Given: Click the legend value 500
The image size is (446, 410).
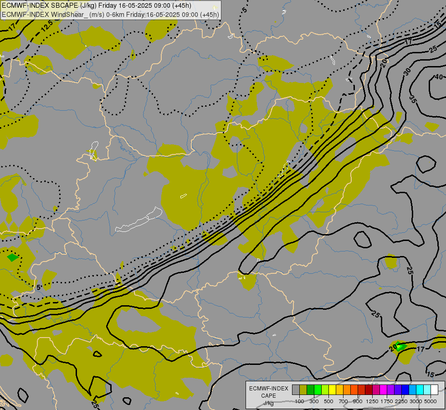Looking at the screenshot, I should point(328,401).
